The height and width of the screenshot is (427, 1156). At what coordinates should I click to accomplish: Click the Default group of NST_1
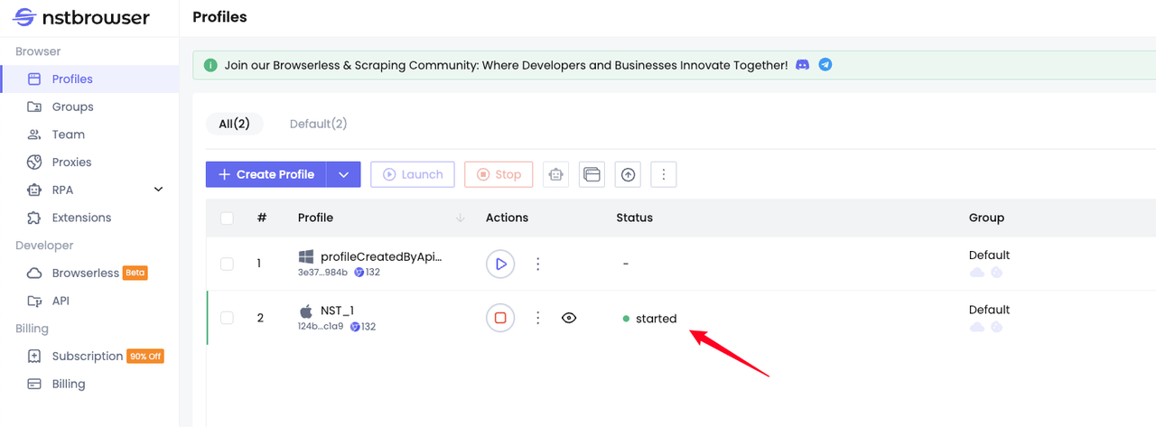pyautogui.click(x=990, y=310)
